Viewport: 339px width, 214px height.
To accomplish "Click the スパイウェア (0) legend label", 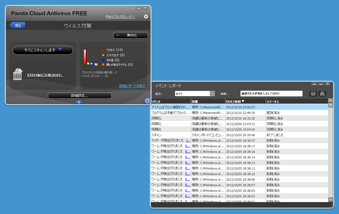I will [115, 55].
